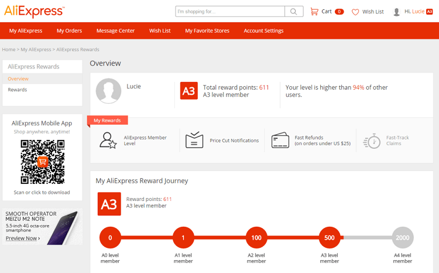The image size is (439, 273).
Task: Click the Hi, Lucie account link
Action: point(414,12)
